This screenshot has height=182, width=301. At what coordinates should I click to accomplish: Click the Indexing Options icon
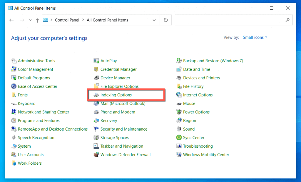pyautogui.click(x=96, y=95)
